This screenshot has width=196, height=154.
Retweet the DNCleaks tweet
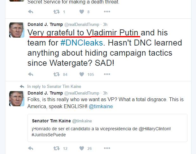(56, 74)
